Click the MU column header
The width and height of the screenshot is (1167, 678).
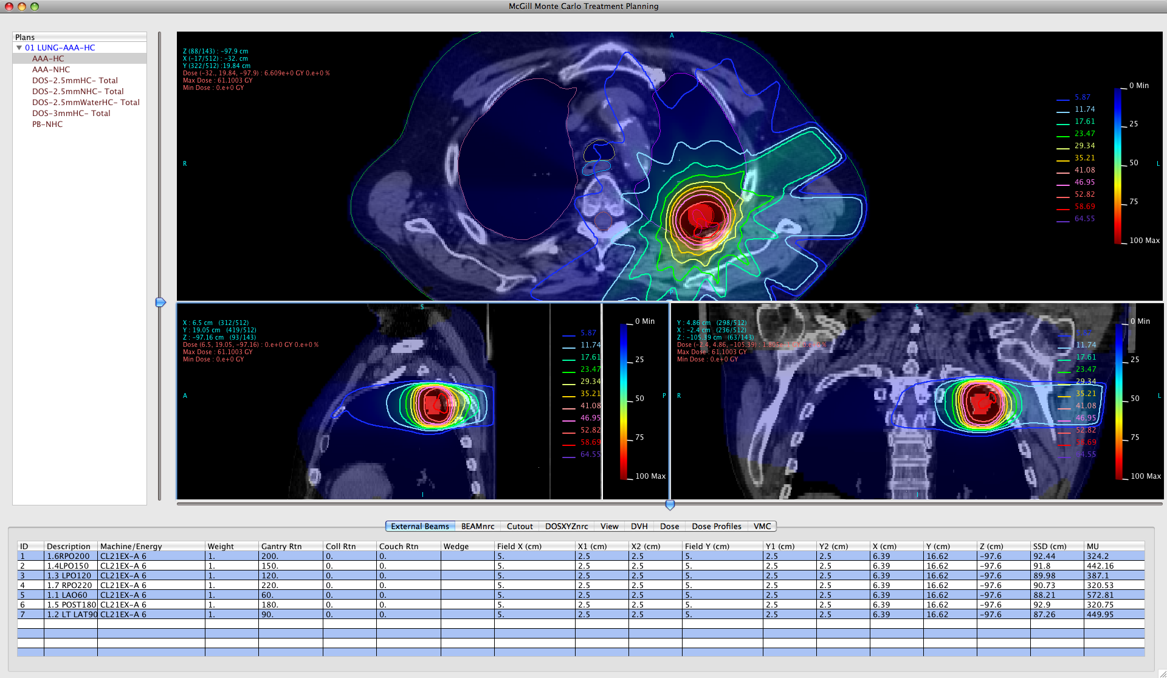pos(1114,546)
